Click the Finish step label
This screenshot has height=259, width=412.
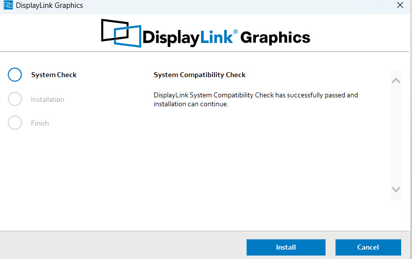tap(40, 124)
